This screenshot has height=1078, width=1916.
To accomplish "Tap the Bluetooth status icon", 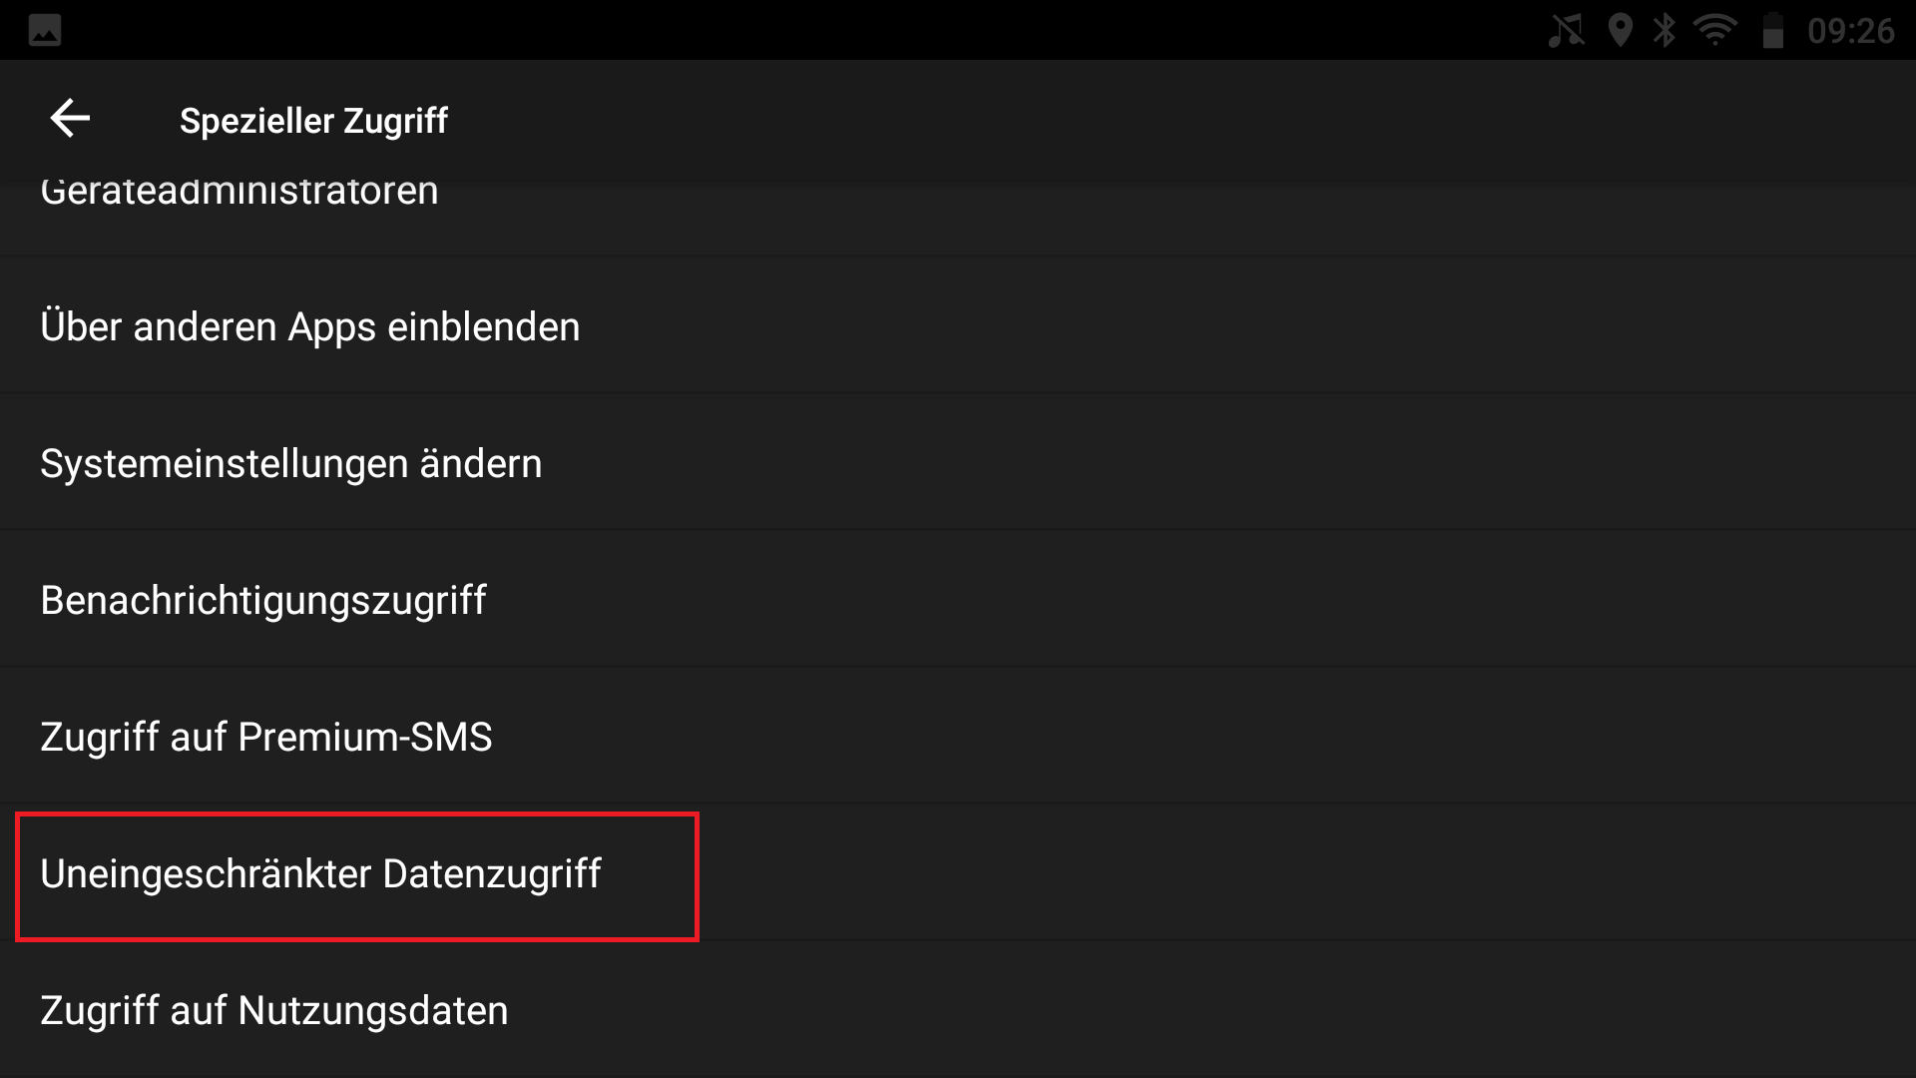I will click(x=1664, y=30).
